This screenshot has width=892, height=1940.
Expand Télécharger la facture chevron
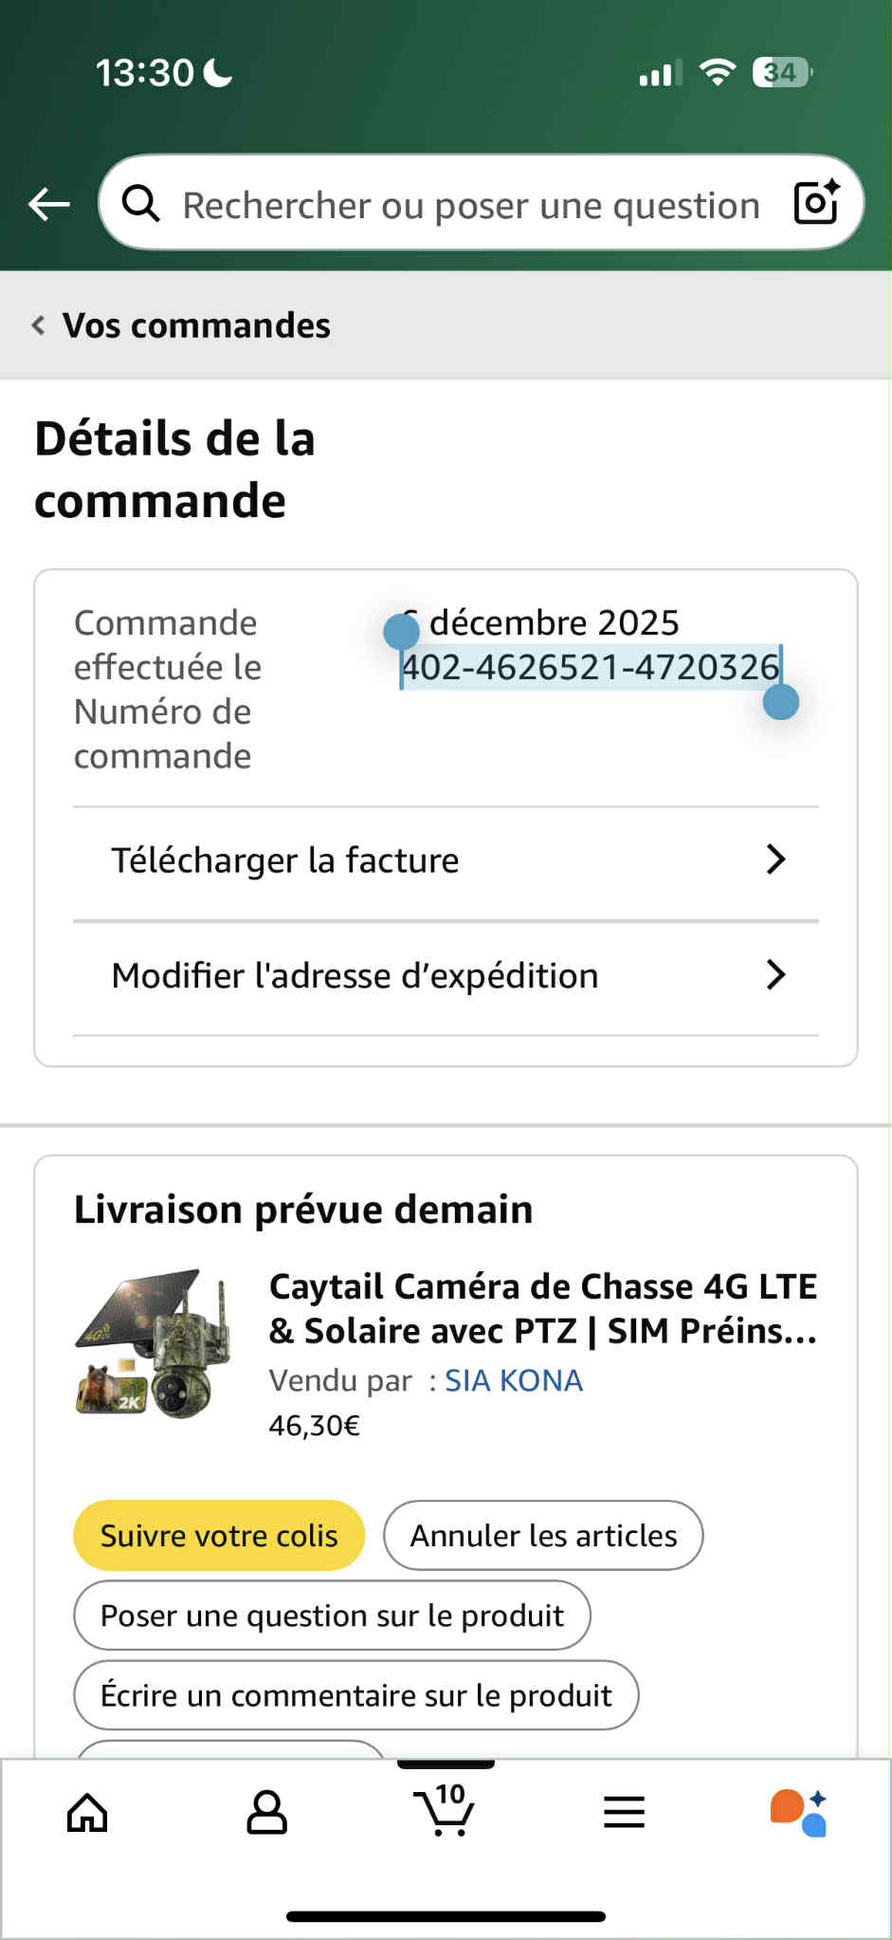click(775, 859)
